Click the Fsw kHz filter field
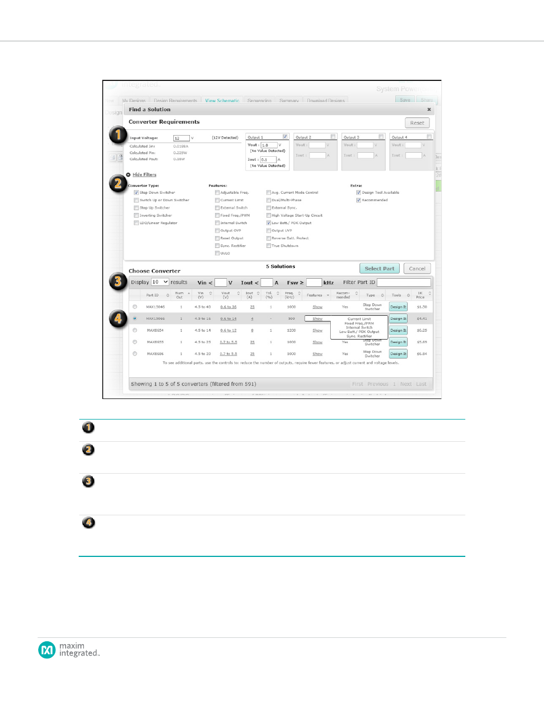This screenshot has width=544, height=704. click(314, 283)
